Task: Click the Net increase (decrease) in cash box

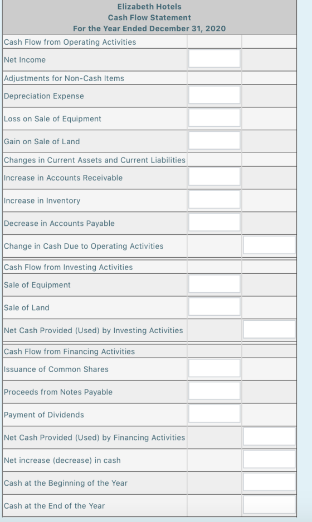Action: pos(269,459)
